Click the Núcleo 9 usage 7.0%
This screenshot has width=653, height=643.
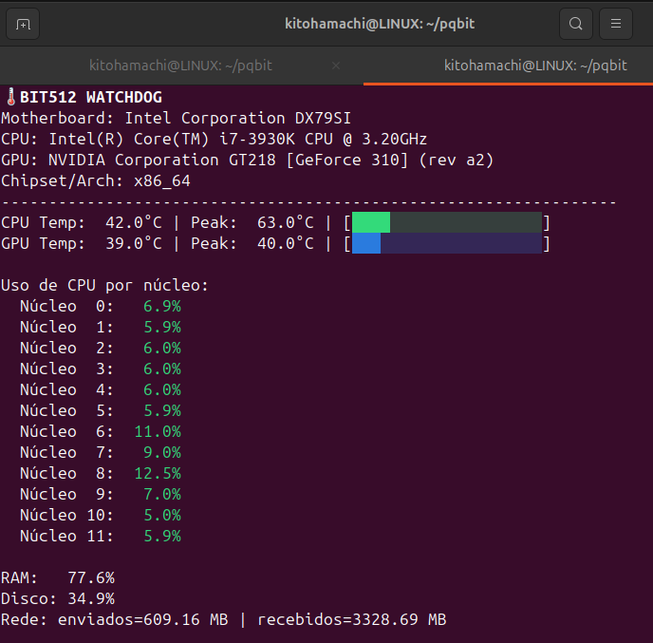pyautogui.click(x=162, y=494)
